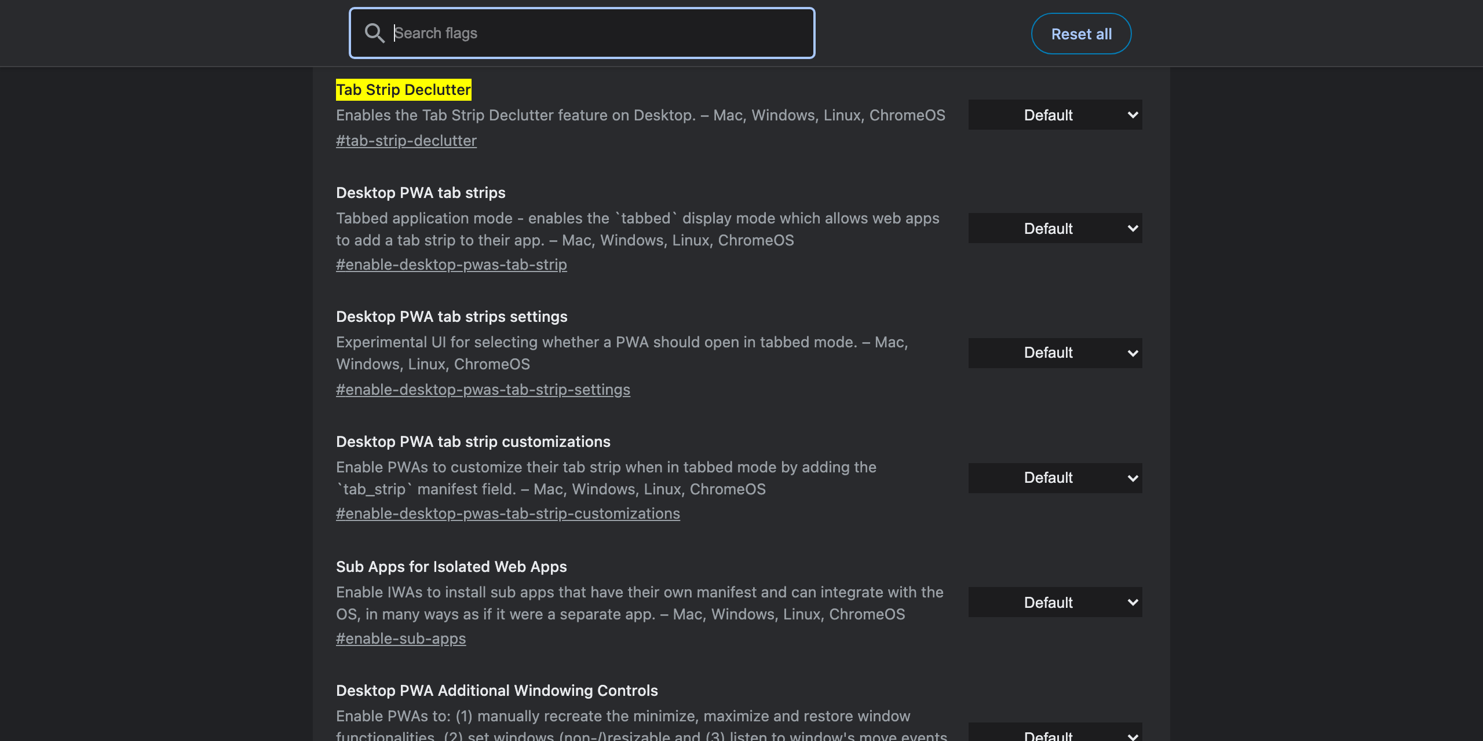
Task: Focus the Search flags input field
Action: pyautogui.click(x=582, y=33)
